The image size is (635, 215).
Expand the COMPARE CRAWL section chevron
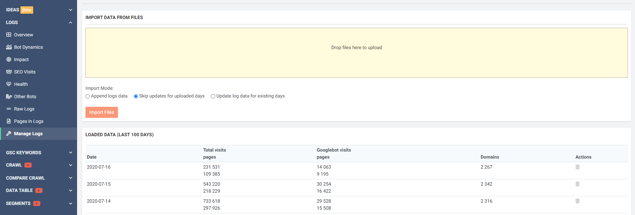(70, 178)
